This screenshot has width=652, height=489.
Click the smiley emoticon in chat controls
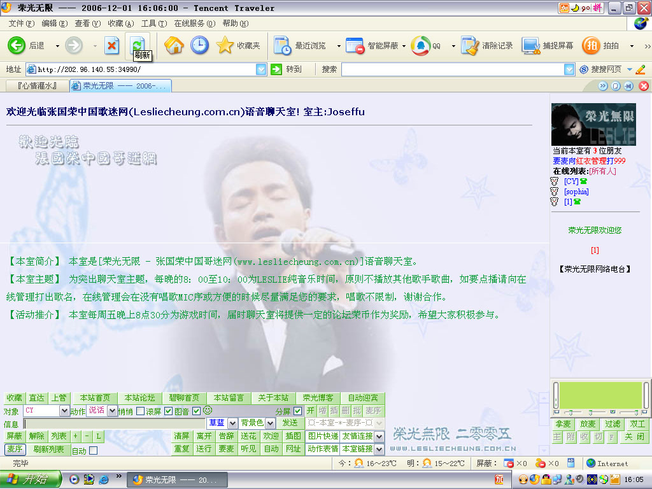point(207,411)
